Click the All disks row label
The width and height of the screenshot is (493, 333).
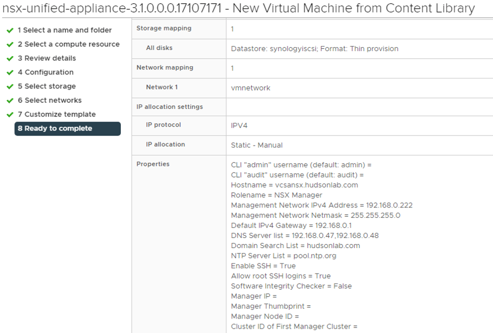(x=159, y=48)
